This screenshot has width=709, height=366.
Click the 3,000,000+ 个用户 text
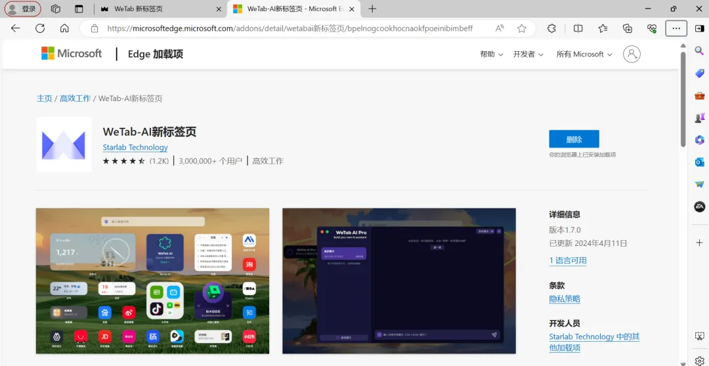(x=210, y=161)
